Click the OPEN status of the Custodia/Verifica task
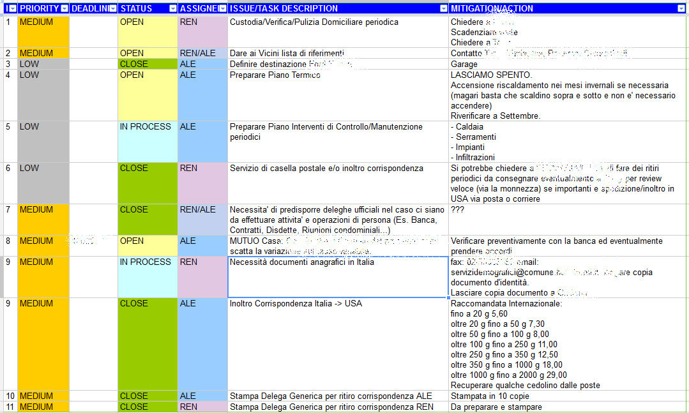The height and width of the screenshot is (413, 689). pos(148,32)
